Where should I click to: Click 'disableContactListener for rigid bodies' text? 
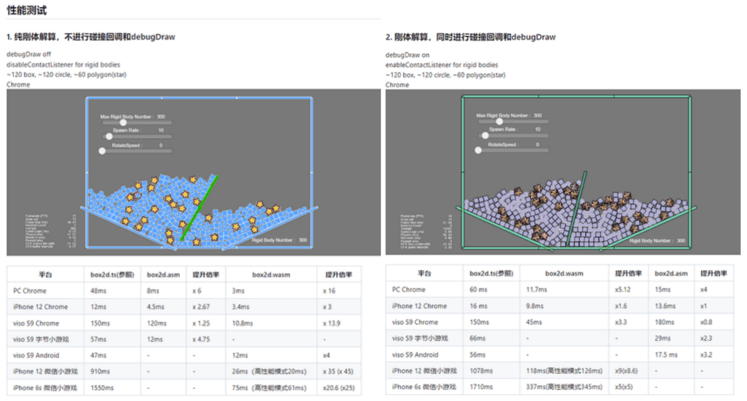[64, 64]
